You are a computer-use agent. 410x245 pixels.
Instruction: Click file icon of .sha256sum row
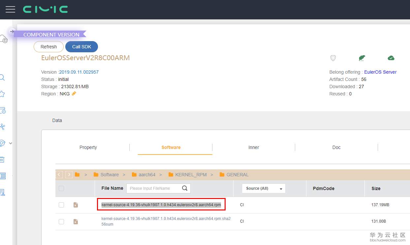pos(76,221)
